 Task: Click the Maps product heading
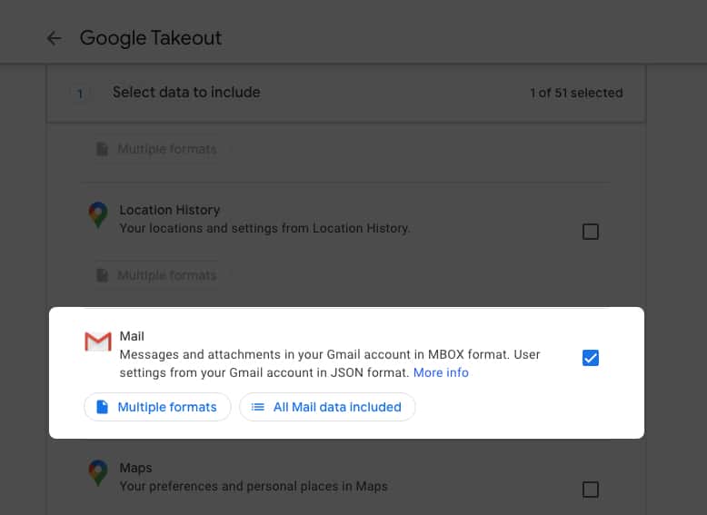point(135,468)
